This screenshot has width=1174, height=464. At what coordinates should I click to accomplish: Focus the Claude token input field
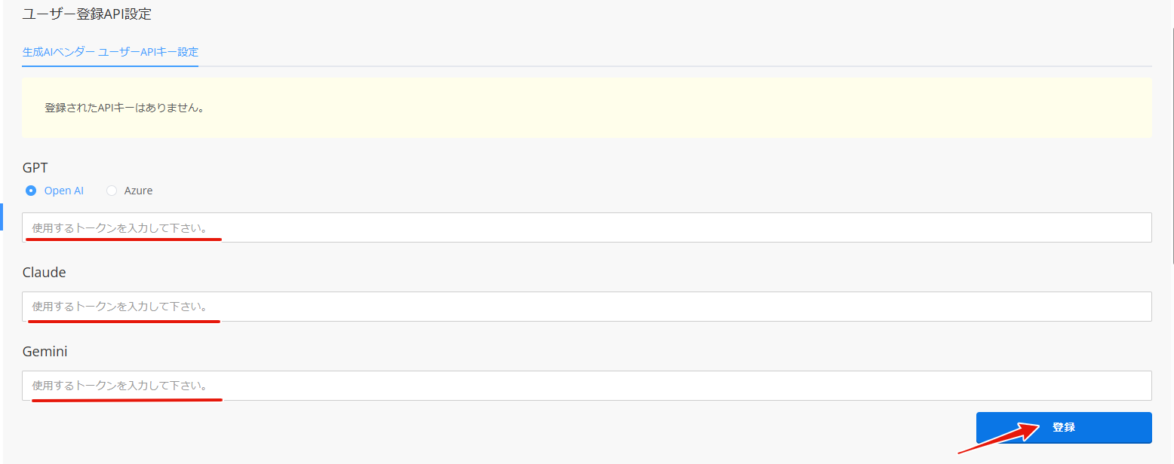point(586,306)
